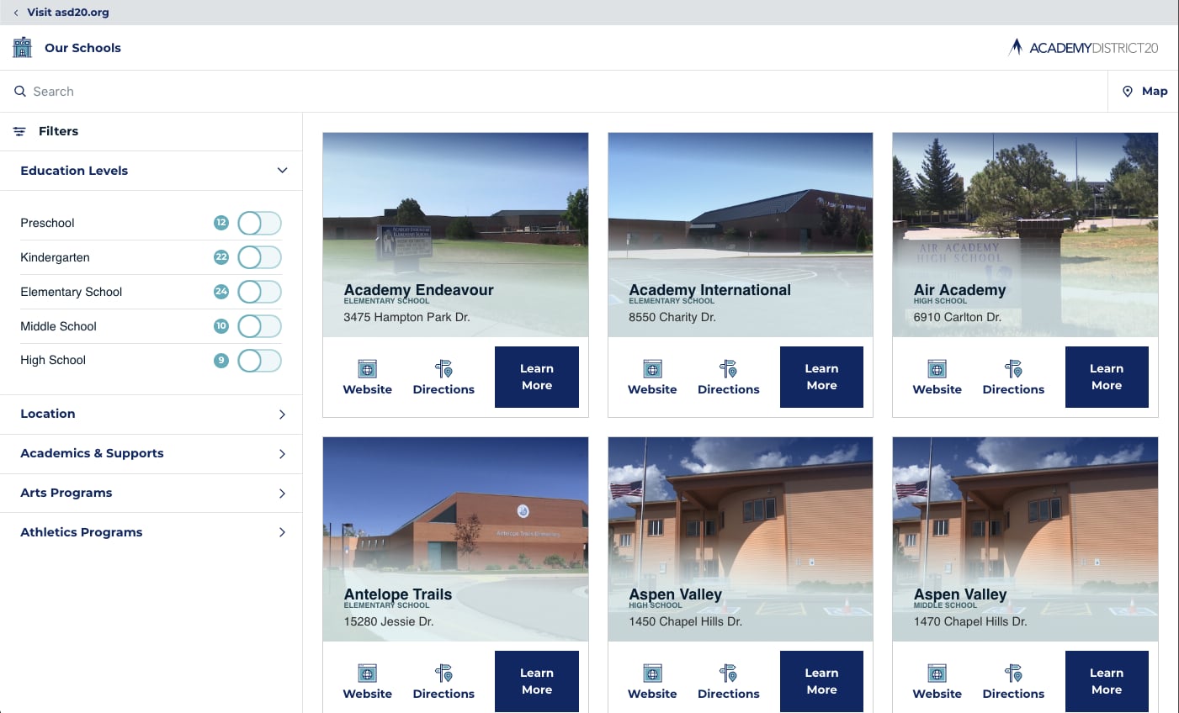The width and height of the screenshot is (1179, 713).
Task: Click into the Search field
Action: pos(554,91)
